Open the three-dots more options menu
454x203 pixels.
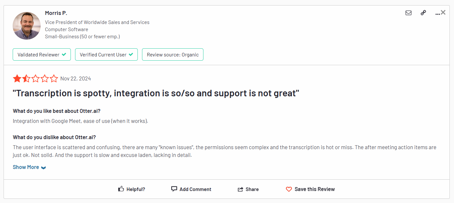click(x=437, y=14)
